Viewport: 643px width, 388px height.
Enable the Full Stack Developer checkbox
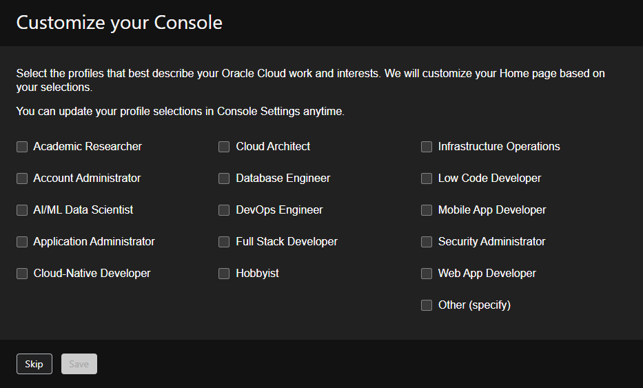pyautogui.click(x=224, y=242)
